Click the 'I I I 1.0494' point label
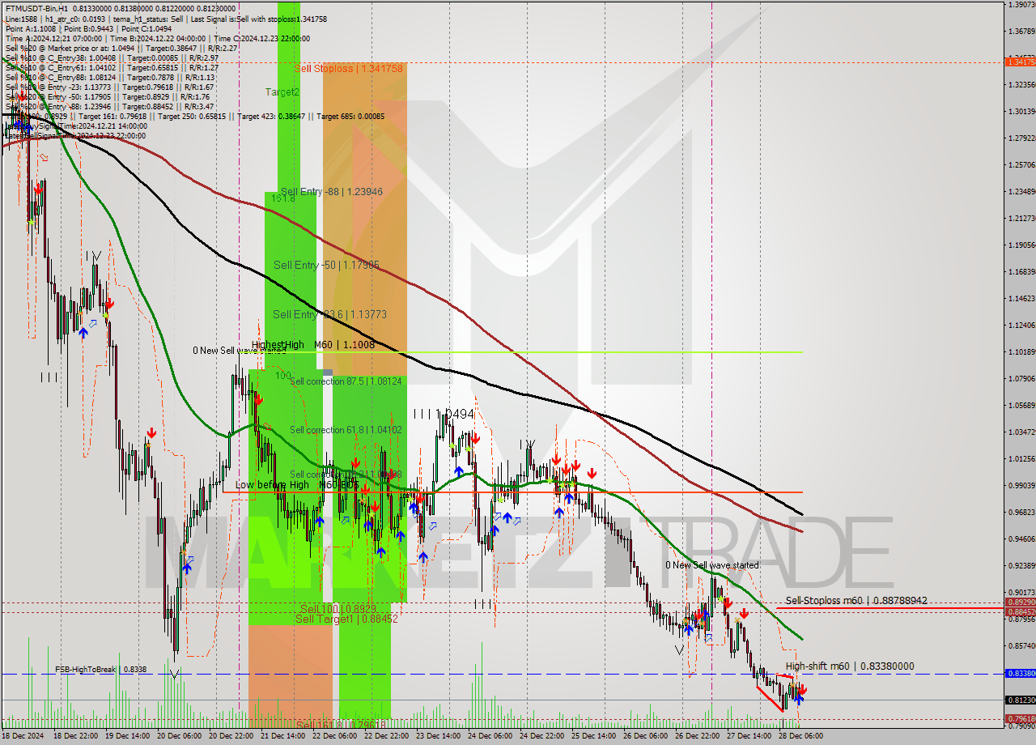The image size is (1036, 745). point(443,414)
